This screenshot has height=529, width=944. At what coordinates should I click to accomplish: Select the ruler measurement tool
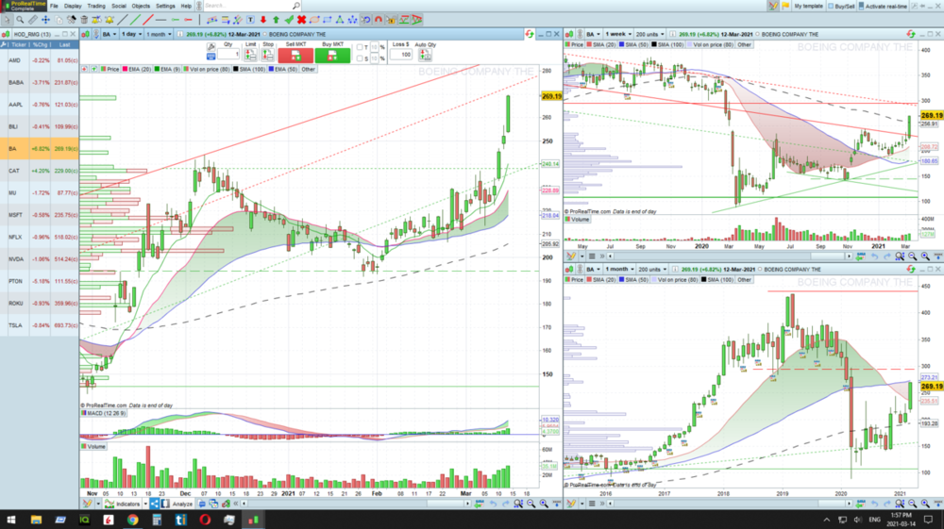pos(32,20)
